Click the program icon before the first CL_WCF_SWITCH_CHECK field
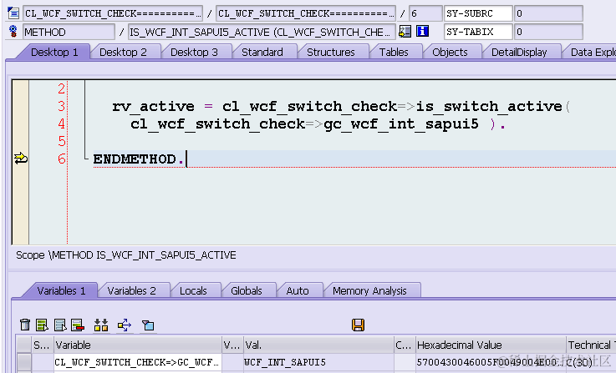This screenshot has width=616, height=373. 13,13
